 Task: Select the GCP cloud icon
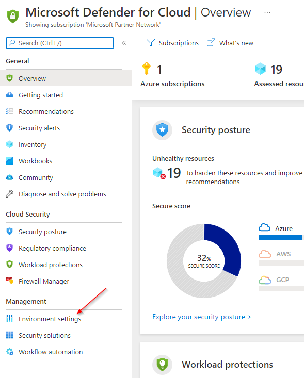click(x=265, y=280)
